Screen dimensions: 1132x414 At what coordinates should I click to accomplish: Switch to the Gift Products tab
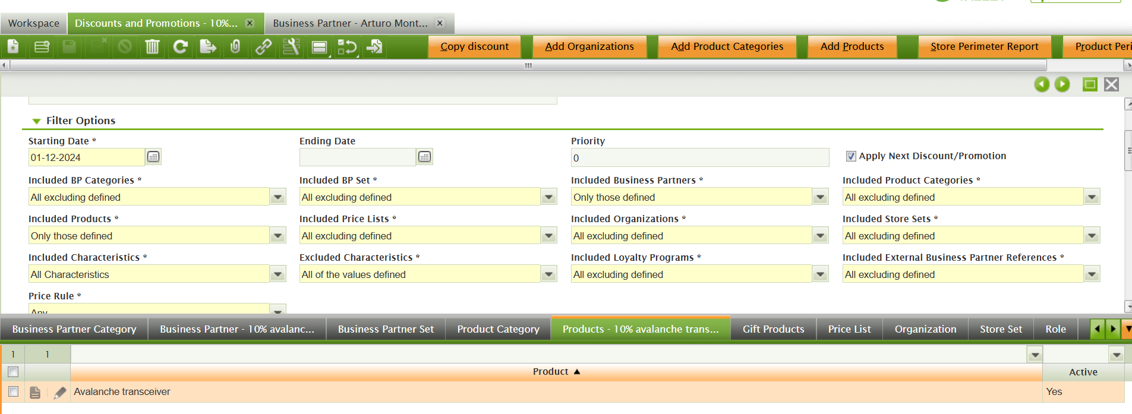[x=773, y=329]
